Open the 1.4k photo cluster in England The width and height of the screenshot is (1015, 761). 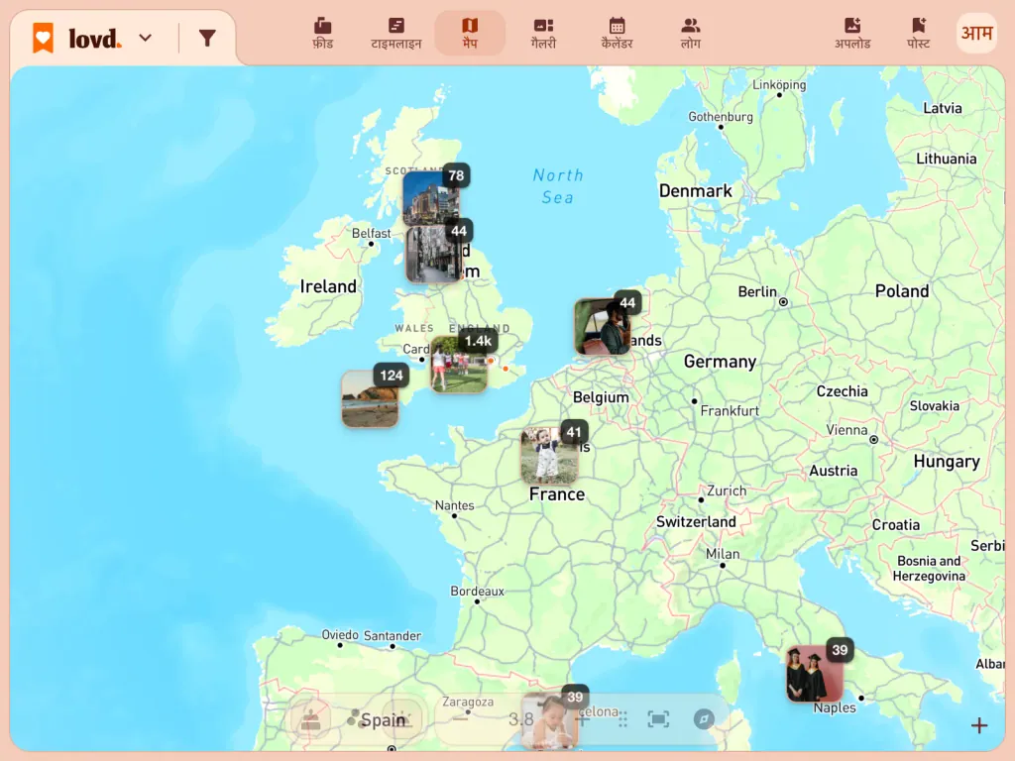pos(459,364)
